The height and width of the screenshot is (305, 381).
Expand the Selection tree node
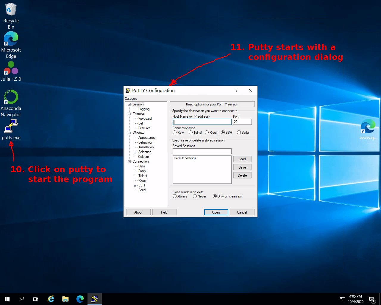tap(135, 152)
